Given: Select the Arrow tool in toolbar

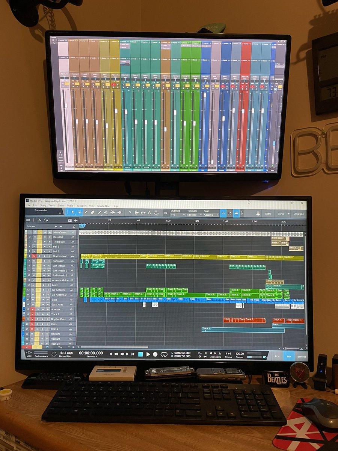Looking at the screenshot, I should point(72,212).
